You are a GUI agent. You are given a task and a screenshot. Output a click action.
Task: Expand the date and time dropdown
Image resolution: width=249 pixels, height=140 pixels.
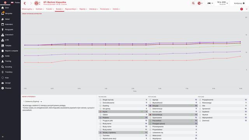[x=227, y=3]
